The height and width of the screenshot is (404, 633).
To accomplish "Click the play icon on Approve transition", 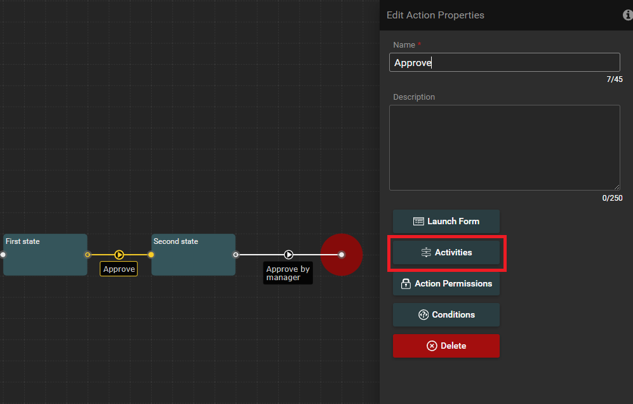I will click(x=119, y=255).
